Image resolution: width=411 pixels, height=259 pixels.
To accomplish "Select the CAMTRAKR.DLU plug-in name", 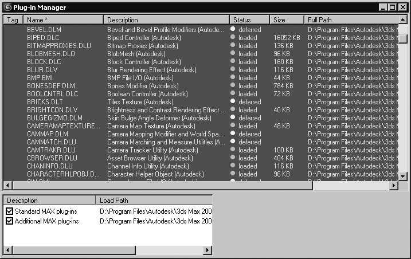I will point(51,150).
